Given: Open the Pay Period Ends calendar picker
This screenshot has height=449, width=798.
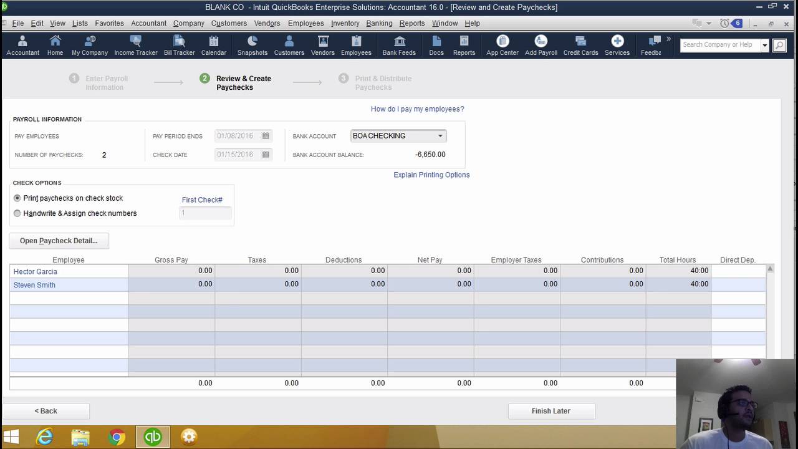Looking at the screenshot, I should click(x=265, y=135).
